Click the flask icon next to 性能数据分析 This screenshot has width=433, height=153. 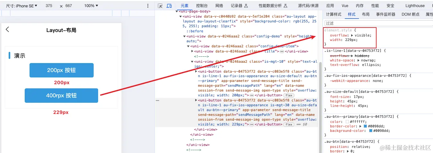coord(286,6)
